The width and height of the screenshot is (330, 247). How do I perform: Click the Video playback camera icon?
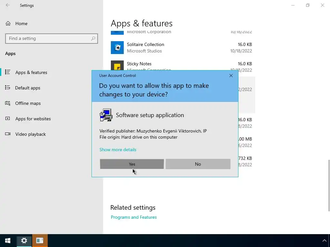(x=8, y=134)
